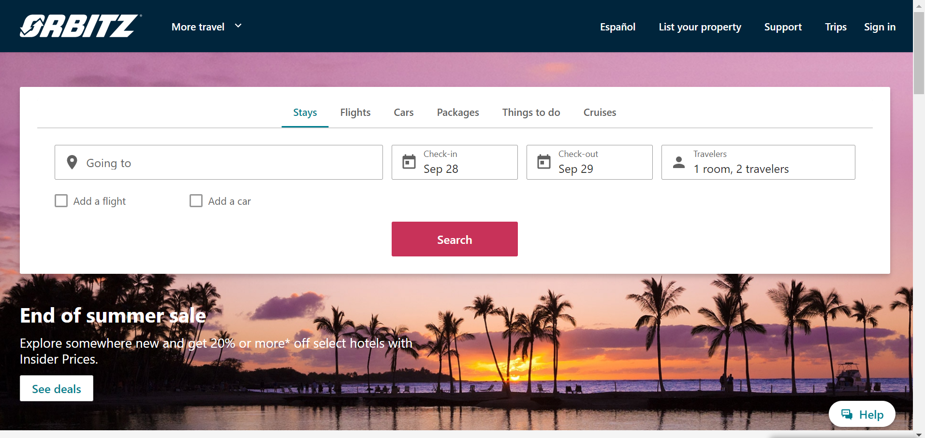The width and height of the screenshot is (925, 438).
Task: Go to the Trips page
Action: [x=836, y=27]
